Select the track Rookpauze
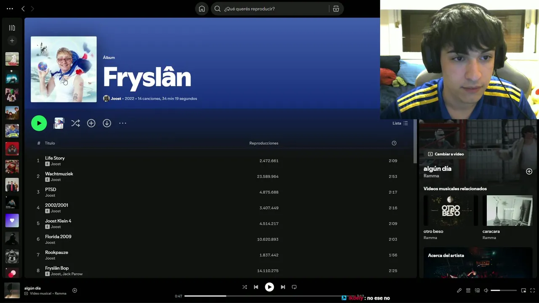539x303 pixels. [56, 252]
